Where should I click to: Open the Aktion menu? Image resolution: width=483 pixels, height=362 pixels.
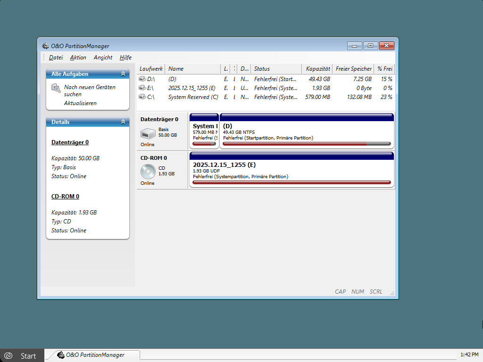click(78, 58)
